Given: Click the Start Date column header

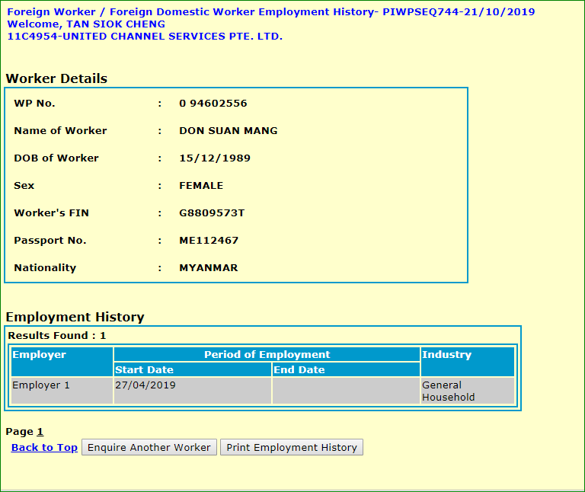Looking at the screenshot, I should (x=192, y=370).
